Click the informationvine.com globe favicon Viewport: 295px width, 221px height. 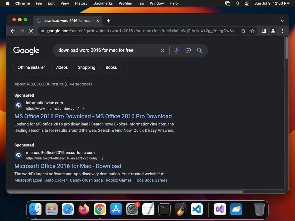18,105
